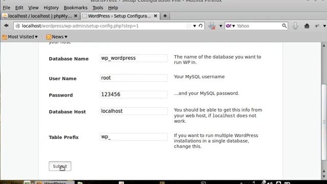Click the Table Prefix field

pos(134,136)
